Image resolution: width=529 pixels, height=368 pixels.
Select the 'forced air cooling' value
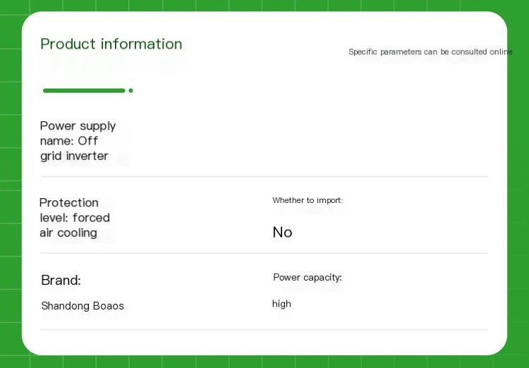click(75, 225)
